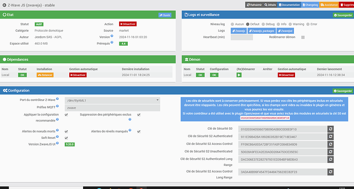Click the Heartbeat (min) input field
354x189 pixels.
(242, 37)
